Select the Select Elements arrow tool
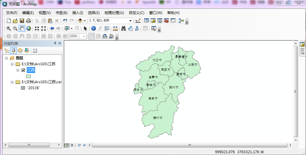The height and width of the screenshot is (155, 306). [x=85, y=28]
